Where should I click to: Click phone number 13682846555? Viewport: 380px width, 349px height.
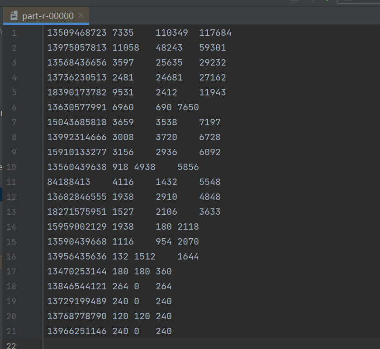tap(76, 197)
